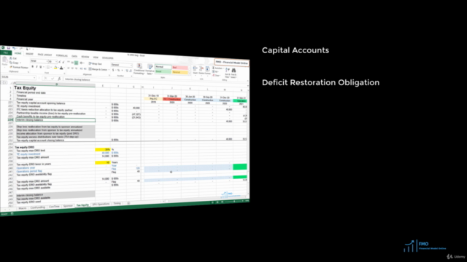Click the Font Color icon

click(x=61, y=68)
